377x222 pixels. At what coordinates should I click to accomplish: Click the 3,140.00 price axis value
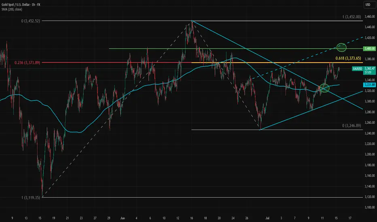point(370,186)
